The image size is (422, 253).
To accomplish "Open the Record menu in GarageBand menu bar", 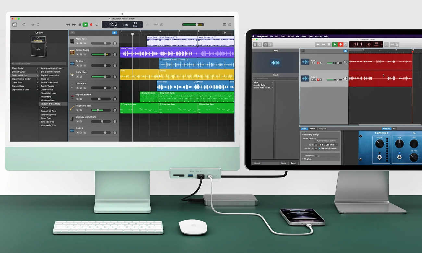I will click(290, 36).
